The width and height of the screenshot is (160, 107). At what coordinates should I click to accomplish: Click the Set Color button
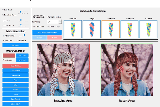coord(22,56)
